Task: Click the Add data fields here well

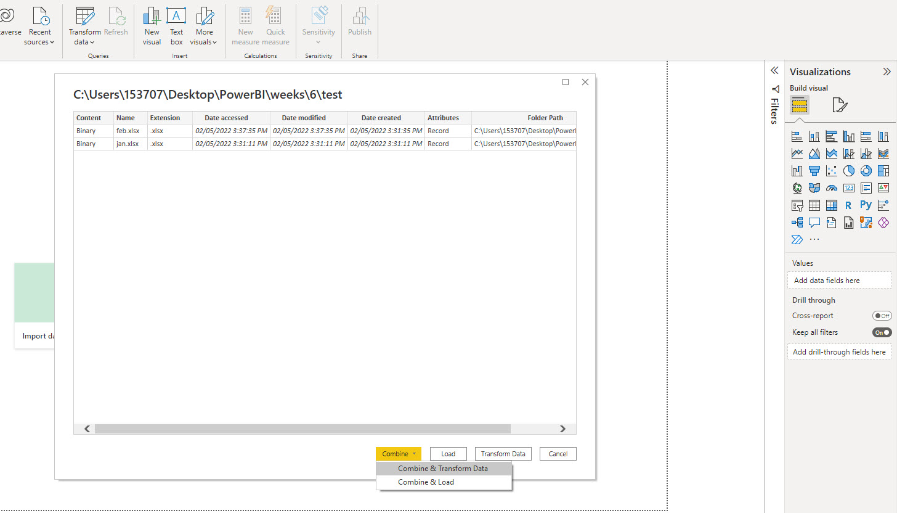Action: click(x=839, y=281)
